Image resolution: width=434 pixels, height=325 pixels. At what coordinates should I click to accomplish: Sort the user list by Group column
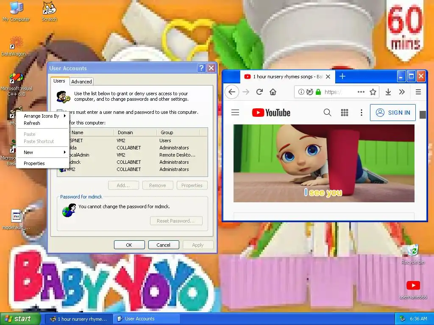[x=178, y=132]
